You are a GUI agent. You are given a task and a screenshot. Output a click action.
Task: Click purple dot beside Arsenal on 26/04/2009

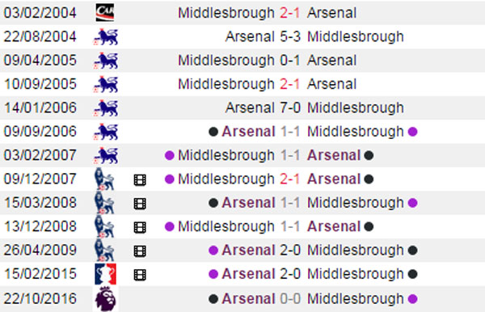pyautogui.click(x=213, y=250)
